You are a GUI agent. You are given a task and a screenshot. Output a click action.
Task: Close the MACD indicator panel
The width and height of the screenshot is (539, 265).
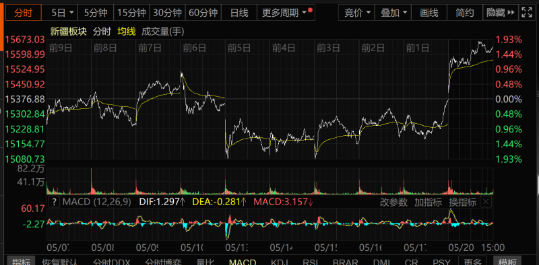click(486, 202)
